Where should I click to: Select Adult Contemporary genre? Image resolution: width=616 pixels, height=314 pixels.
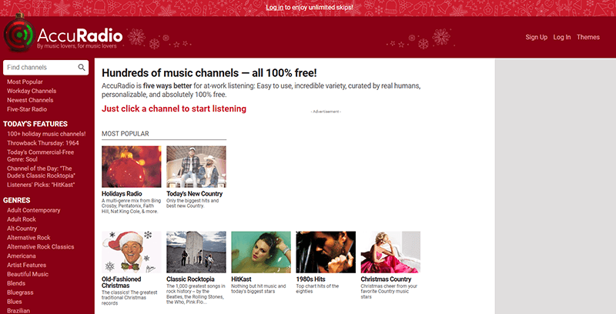33,210
